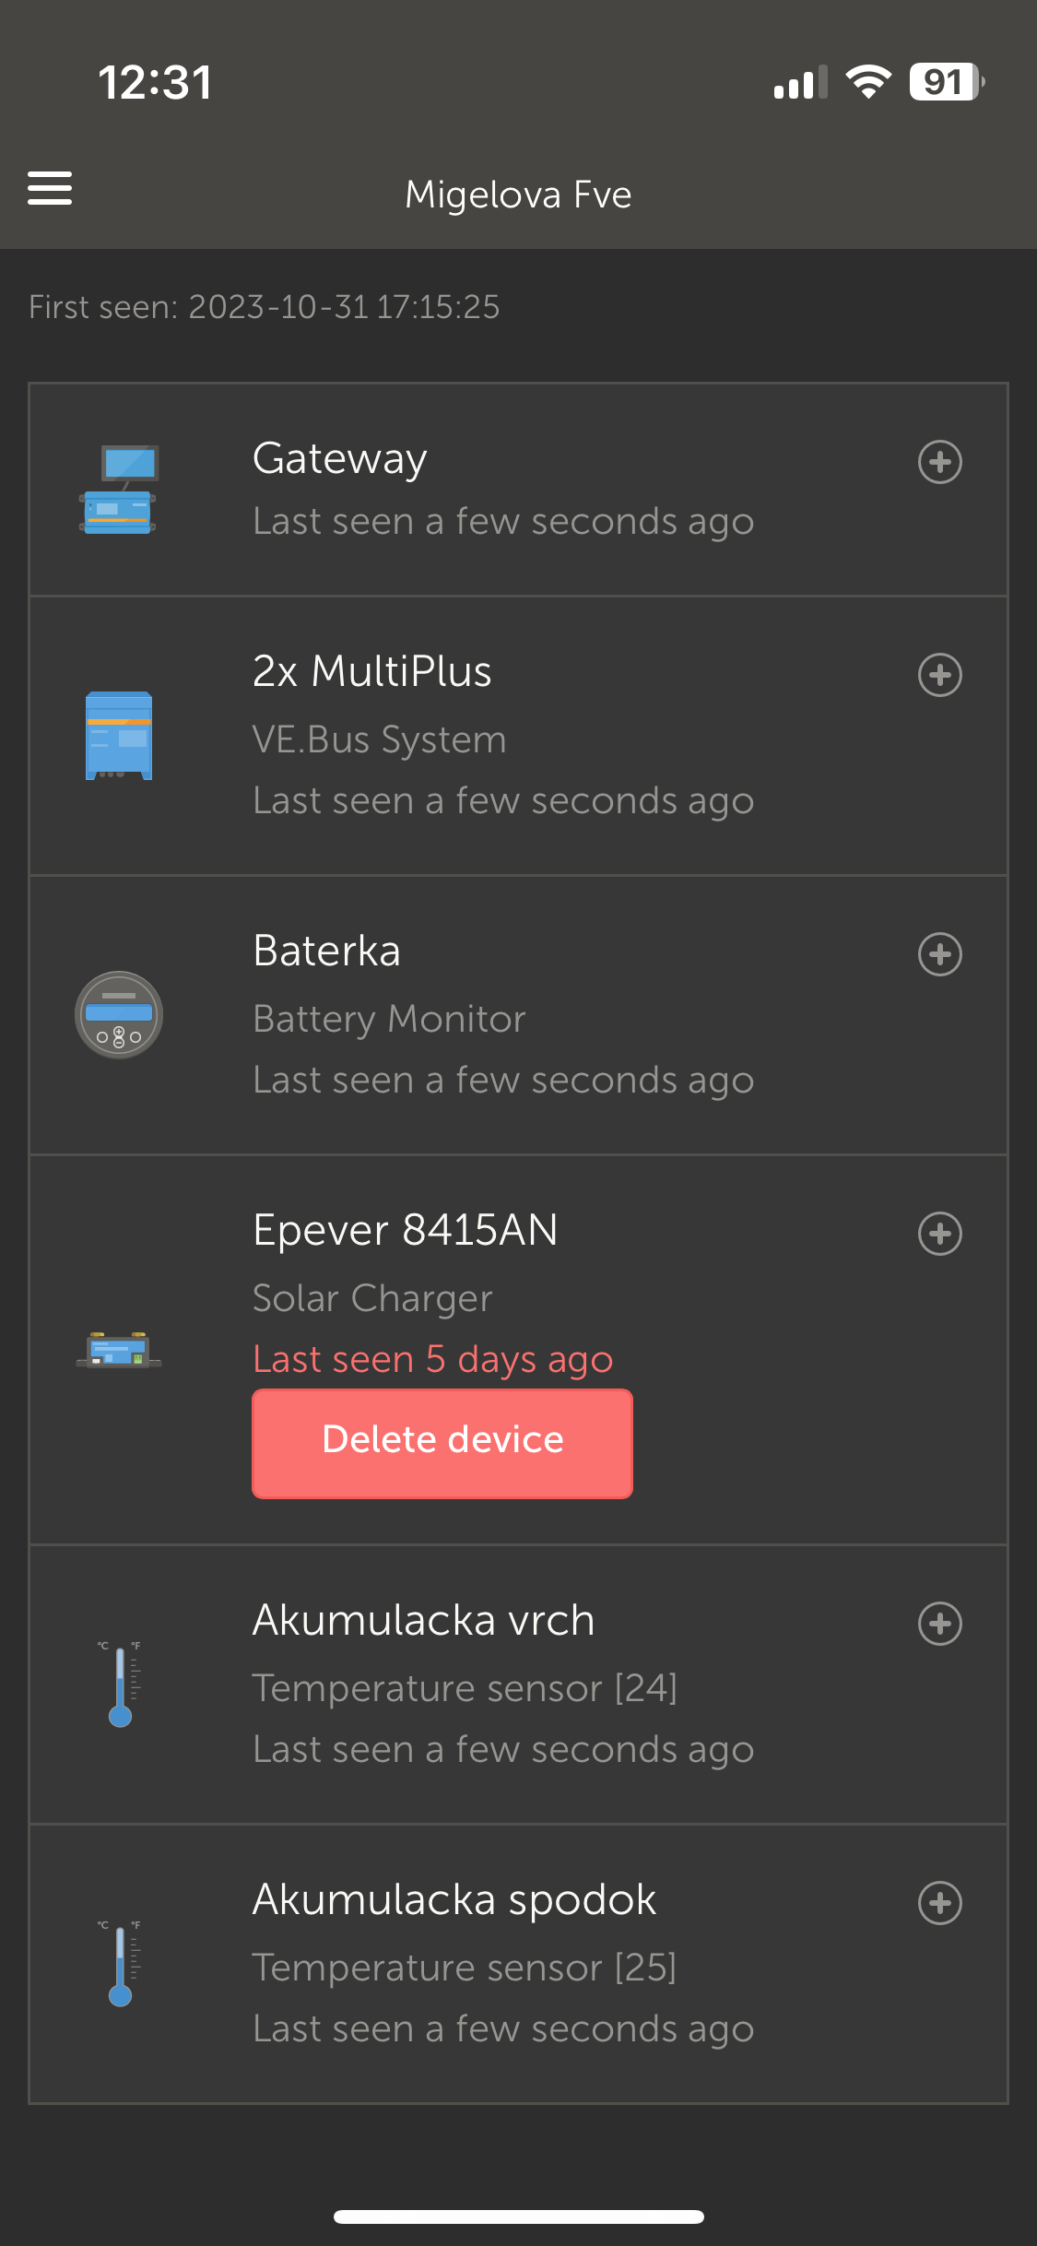This screenshot has width=1037, height=2246.
Task: Tap the blue MultiPlus inverter icon
Action: point(119,736)
